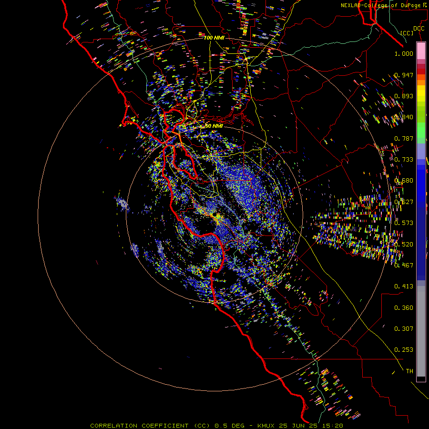Click the 0.627 scale value
Viewport: 429px width, 429px height.
pos(404,202)
